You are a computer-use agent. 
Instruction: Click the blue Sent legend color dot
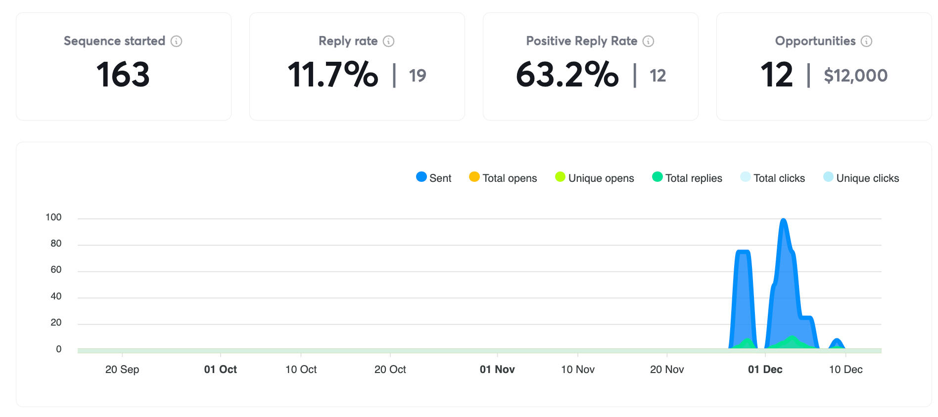(422, 177)
